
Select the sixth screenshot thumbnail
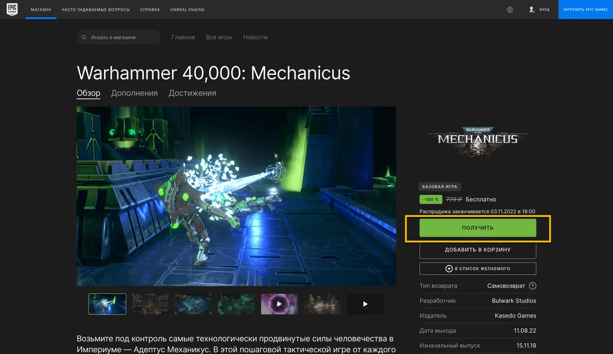pyautogui.click(x=322, y=304)
